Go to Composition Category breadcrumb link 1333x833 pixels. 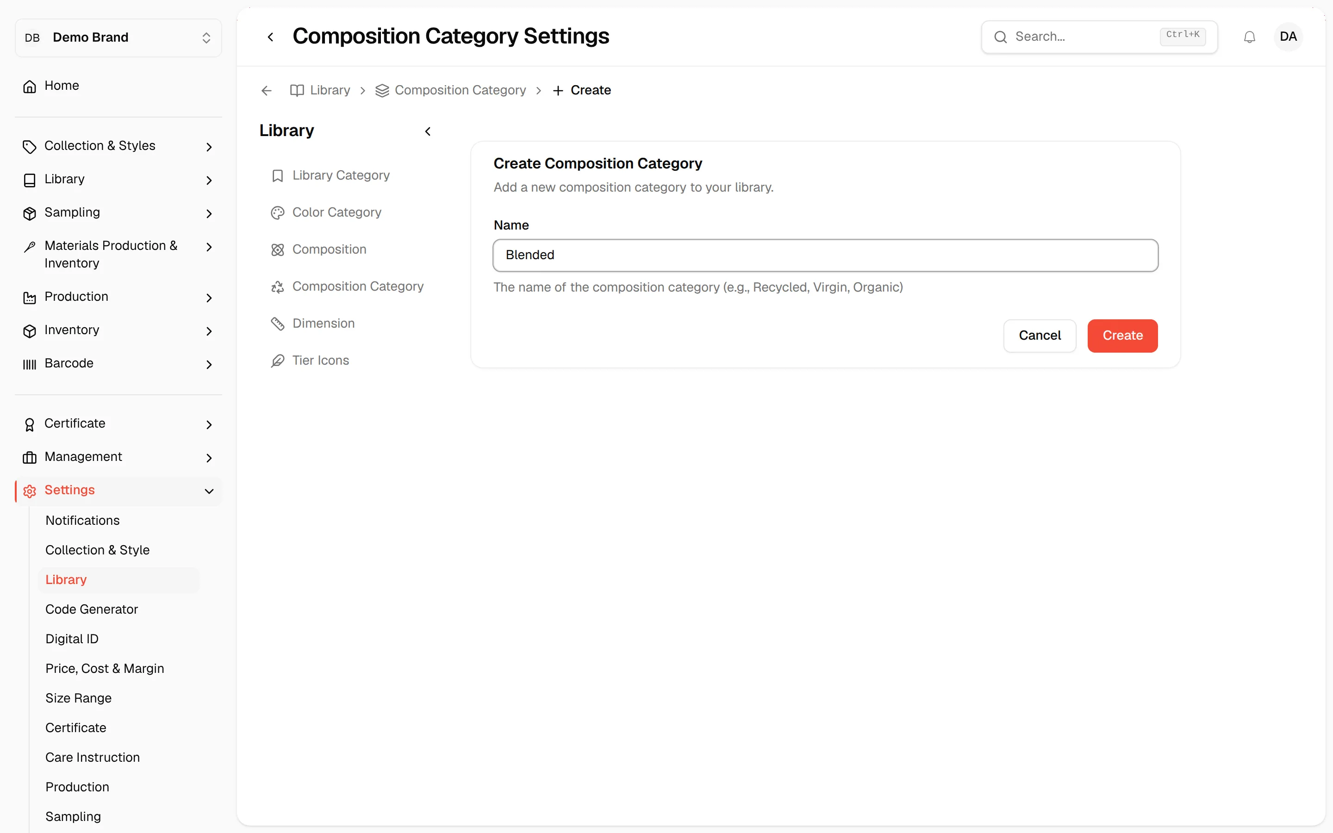pos(450,90)
